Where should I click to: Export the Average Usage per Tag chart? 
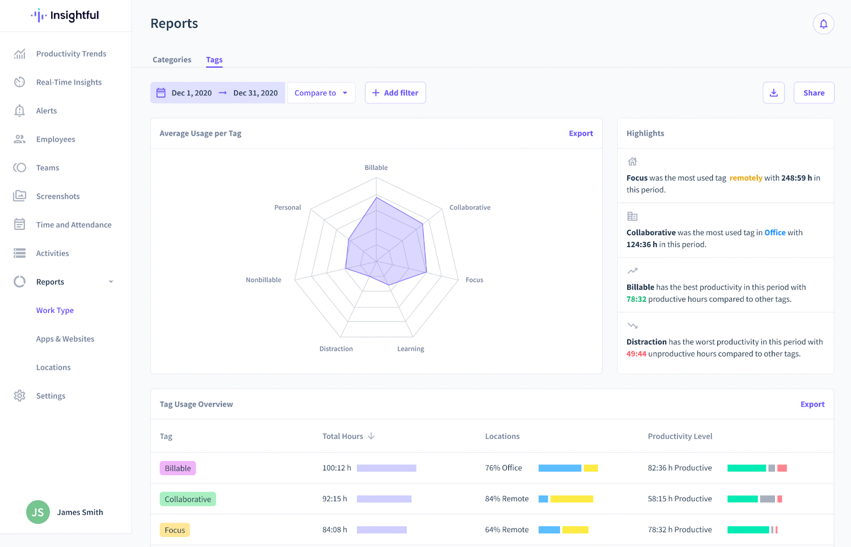[x=580, y=134]
